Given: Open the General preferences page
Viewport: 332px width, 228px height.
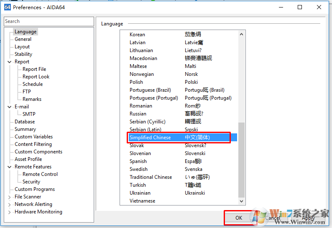Looking at the screenshot, I should click(23, 39).
